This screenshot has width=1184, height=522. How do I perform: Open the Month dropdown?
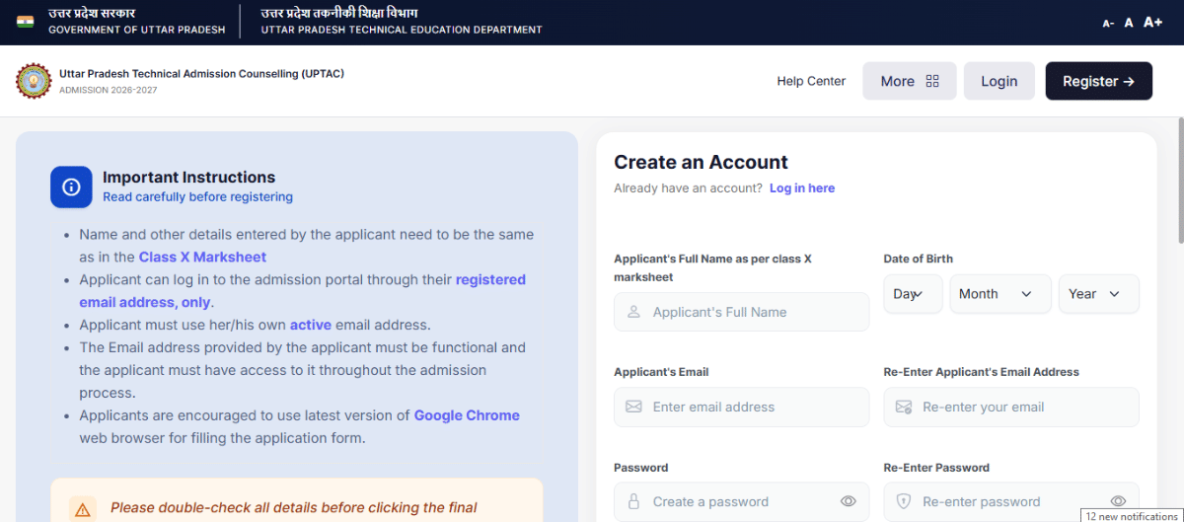pos(1000,294)
